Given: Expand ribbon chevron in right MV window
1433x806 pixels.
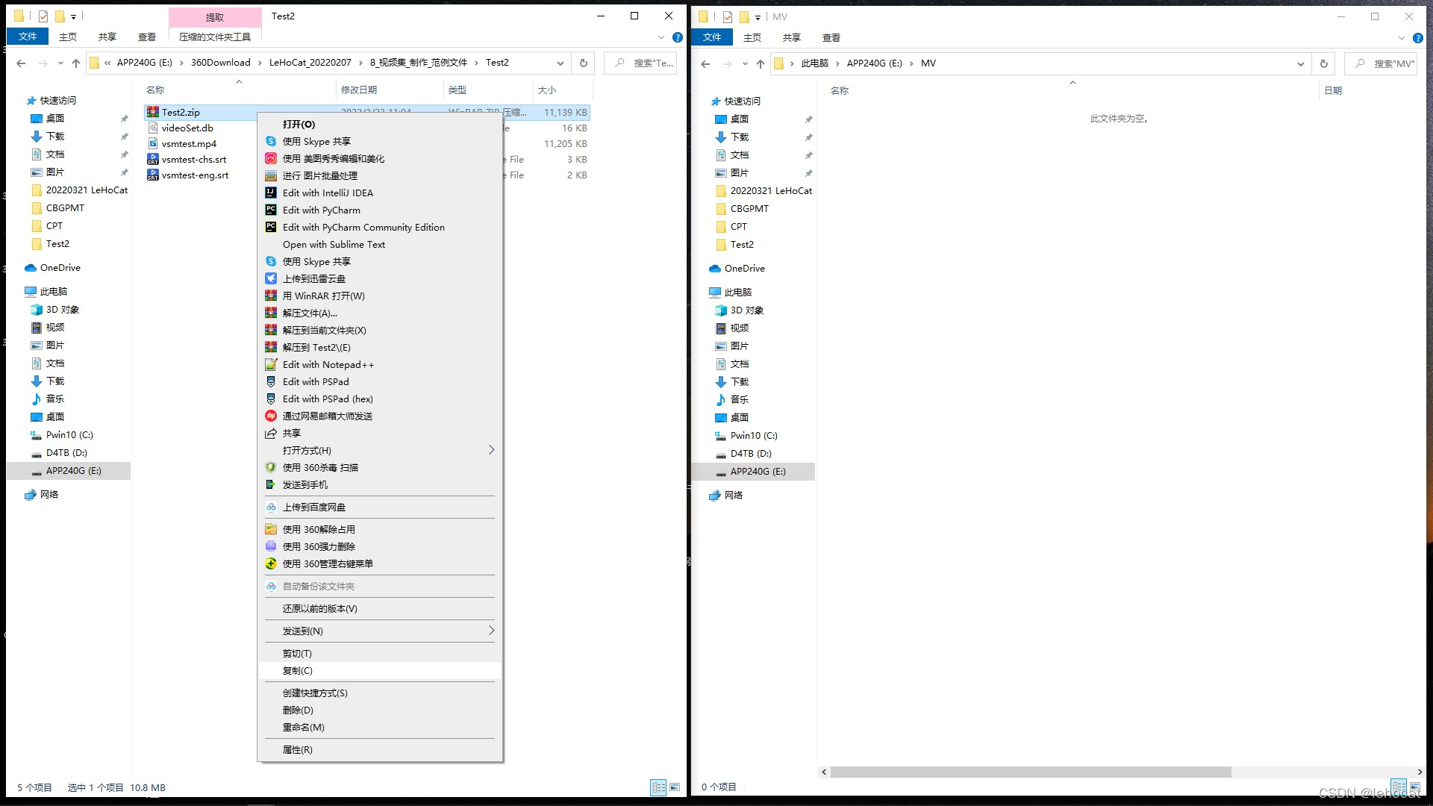Looking at the screenshot, I should pos(1401,38).
